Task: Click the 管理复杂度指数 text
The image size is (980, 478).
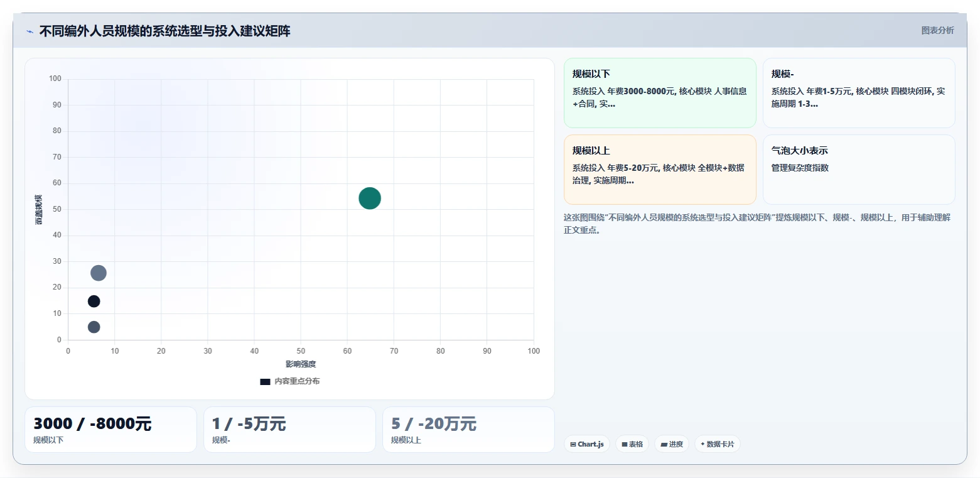Action: pyautogui.click(x=800, y=168)
